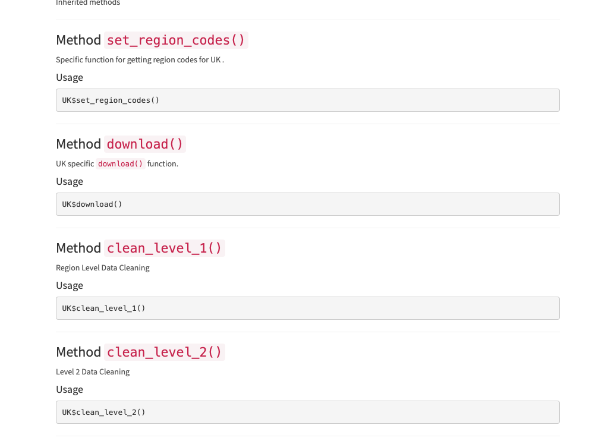608x444 pixels.
Task: Click the Usage heading under download()
Action: [70, 181]
